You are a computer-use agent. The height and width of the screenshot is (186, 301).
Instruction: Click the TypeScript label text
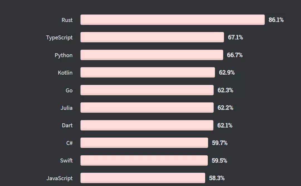point(59,38)
